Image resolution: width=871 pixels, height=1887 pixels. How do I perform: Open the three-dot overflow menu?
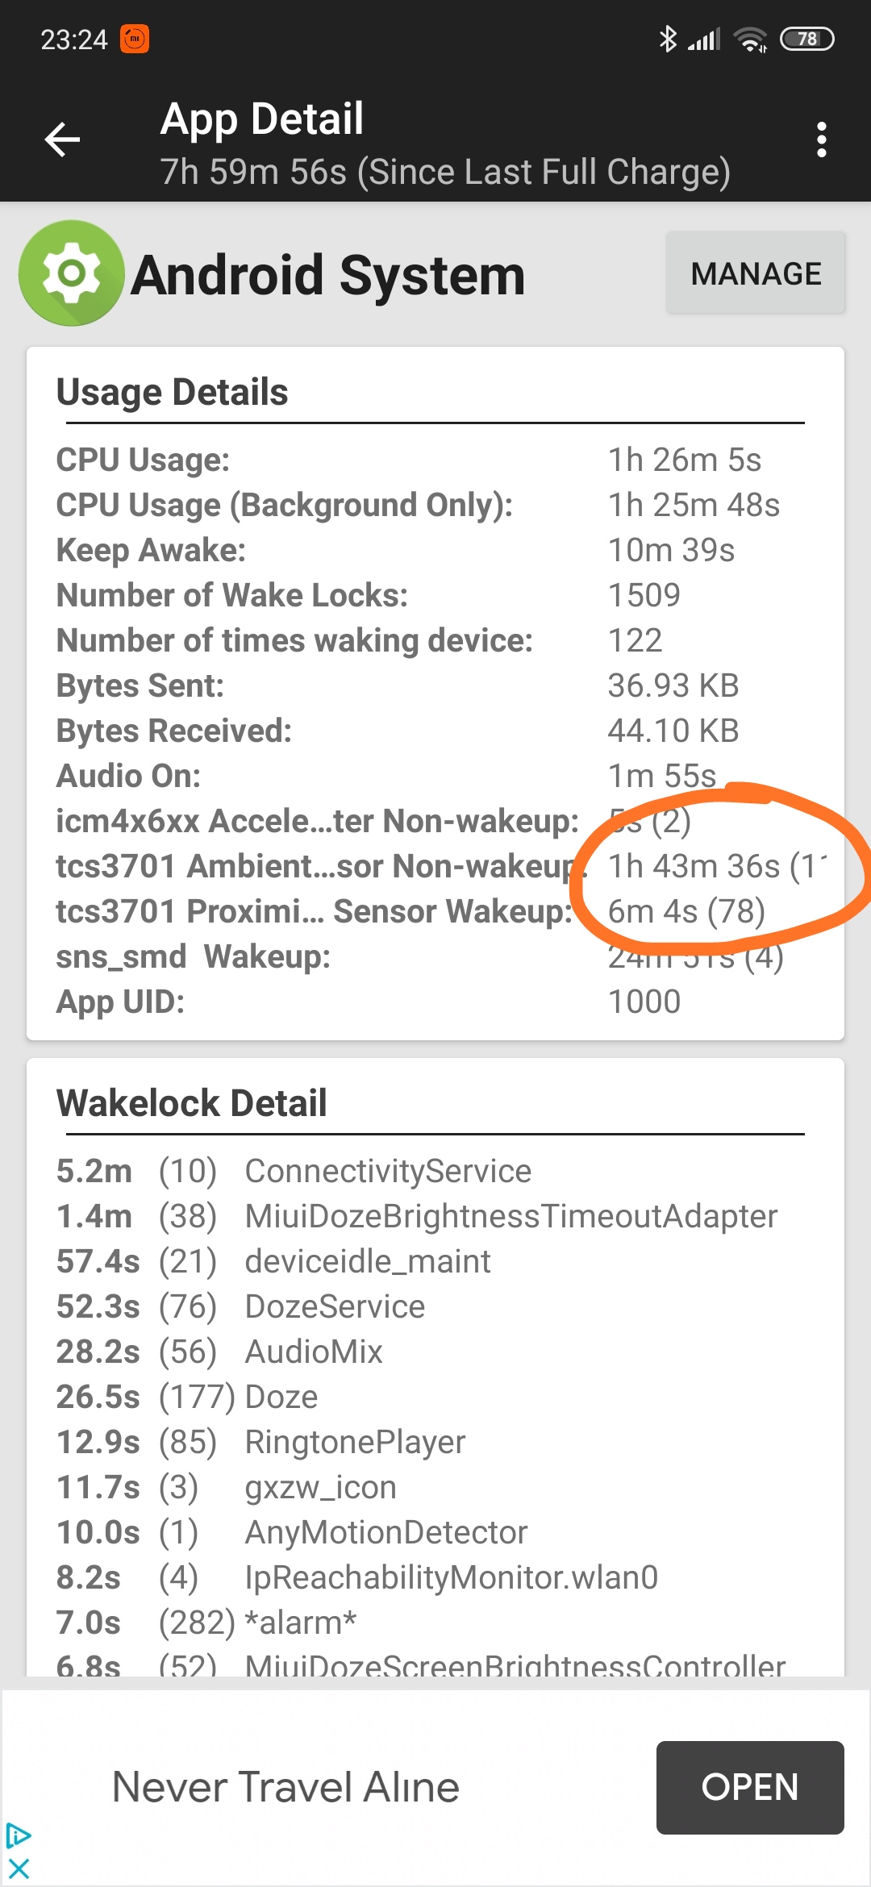click(821, 140)
